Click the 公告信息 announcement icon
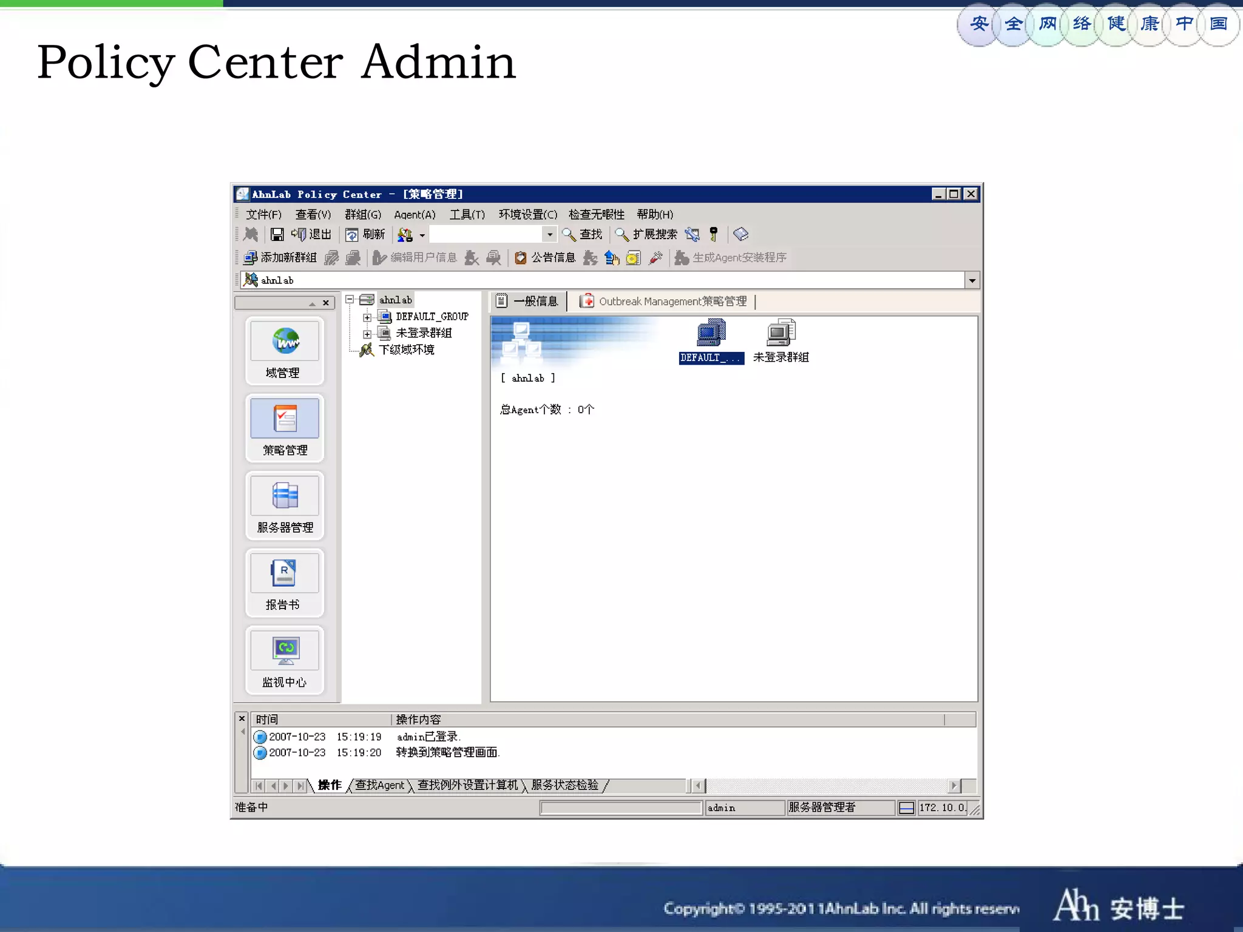Viewport: 1243px width, 932px height. [x=521, y=258]
